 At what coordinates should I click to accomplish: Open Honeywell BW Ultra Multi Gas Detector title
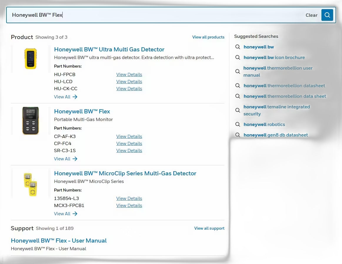109,49
